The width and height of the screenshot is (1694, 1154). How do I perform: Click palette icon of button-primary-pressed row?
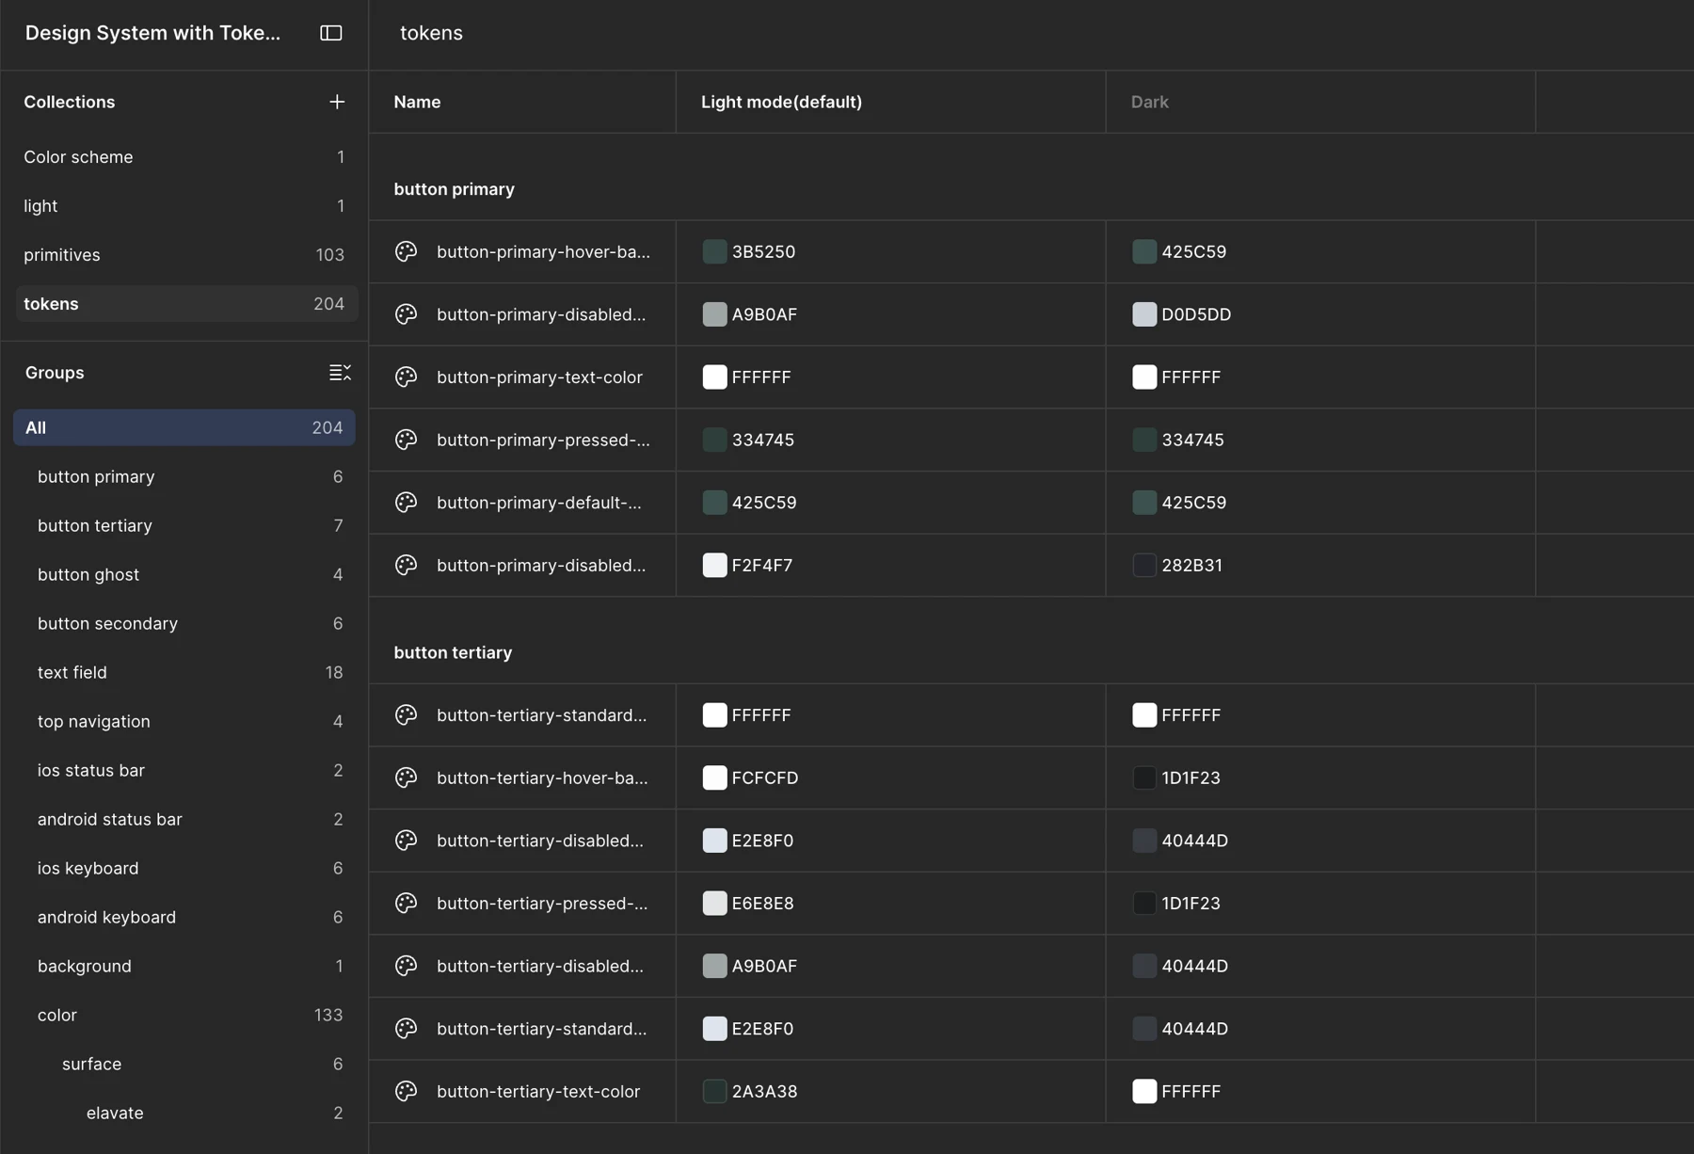pyautogui.click(x=406, y=440)
